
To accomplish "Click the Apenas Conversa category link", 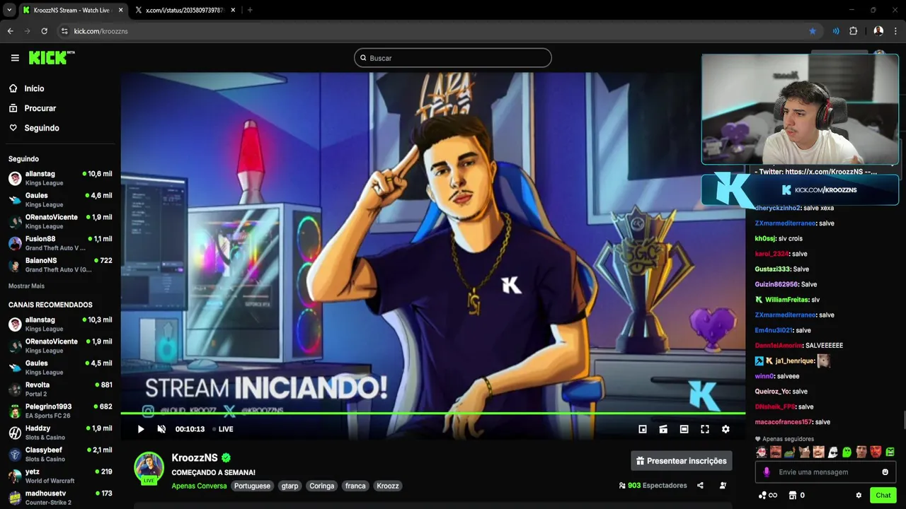I will pyautogui.click(x=199, y=486).
